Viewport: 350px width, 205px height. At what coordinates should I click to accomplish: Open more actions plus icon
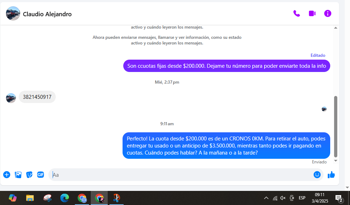click(7, 175)
